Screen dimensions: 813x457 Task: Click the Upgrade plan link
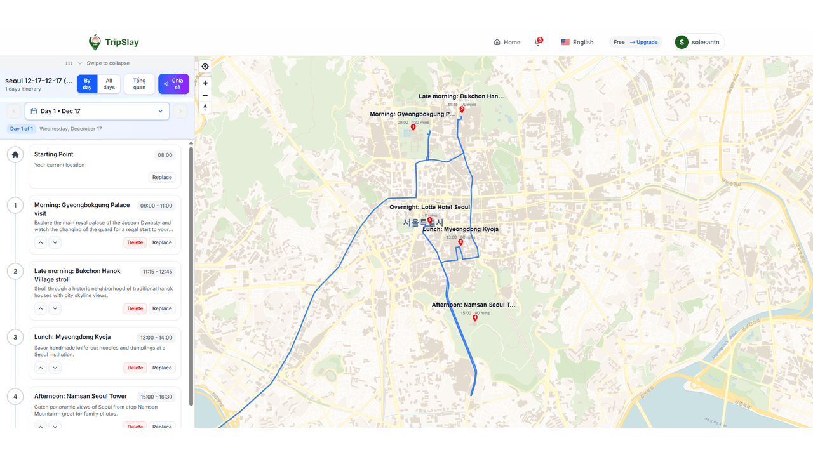(x=643, y=43)
